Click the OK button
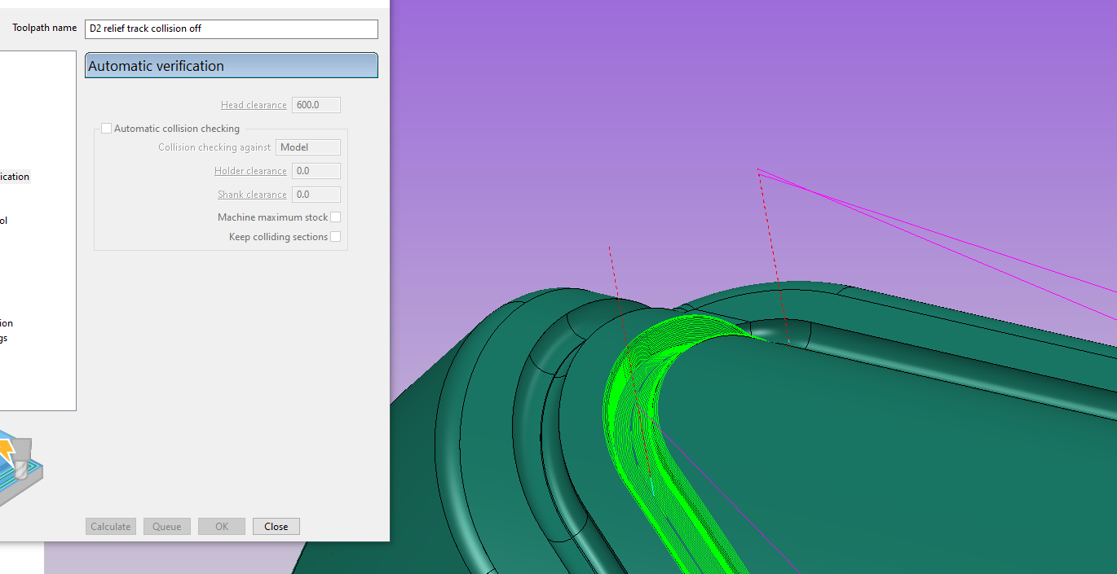The width and height of the screenshot is (1117, 574). click(x=222, y=527)
